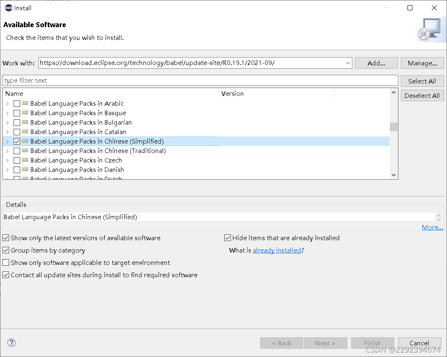Check the Basque language pack checkbox

pyautogui.click(x=17, y=113)
